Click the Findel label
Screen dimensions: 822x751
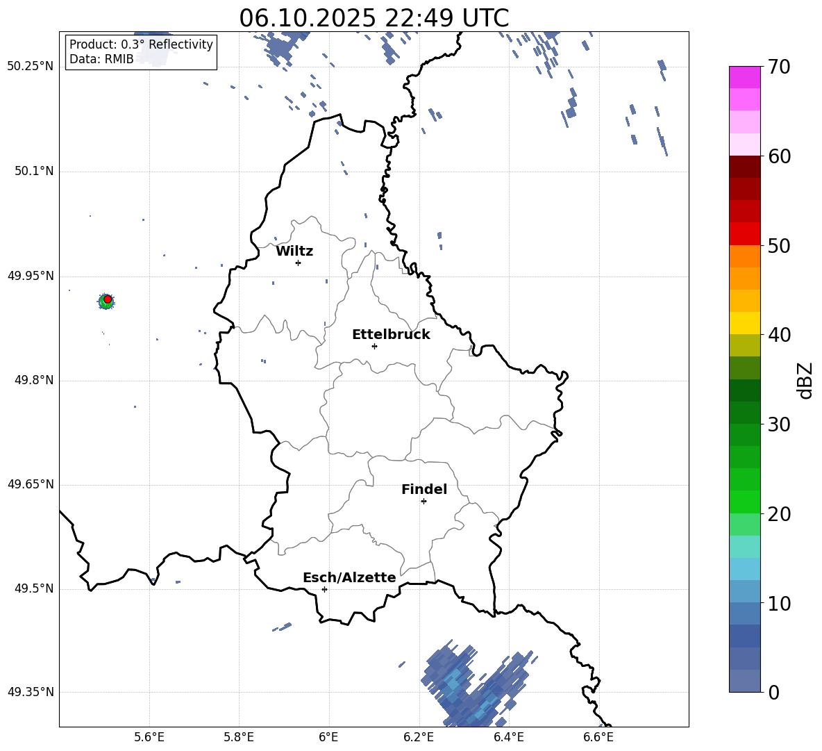coord(424,489)
